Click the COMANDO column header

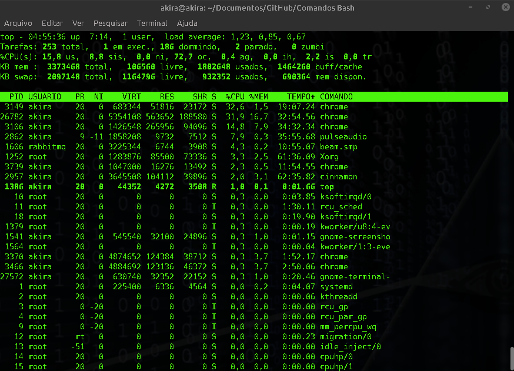point(336,96)
